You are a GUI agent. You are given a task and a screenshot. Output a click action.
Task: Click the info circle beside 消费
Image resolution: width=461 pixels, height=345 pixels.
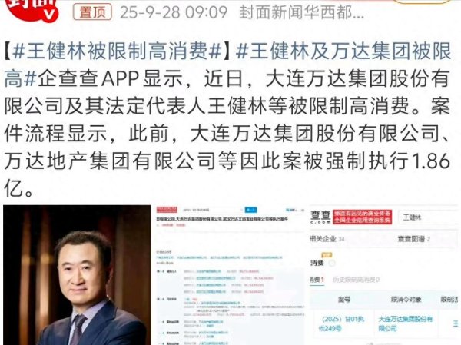[x=332, y=264]
